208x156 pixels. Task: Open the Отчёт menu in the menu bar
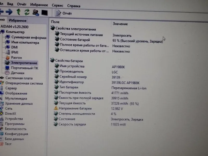(x=22, y=4)
